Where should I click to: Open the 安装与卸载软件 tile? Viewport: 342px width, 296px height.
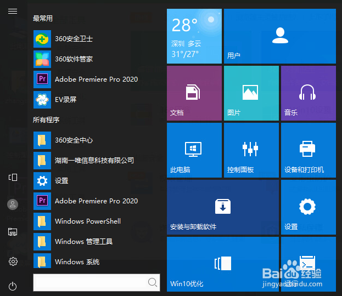223,207
